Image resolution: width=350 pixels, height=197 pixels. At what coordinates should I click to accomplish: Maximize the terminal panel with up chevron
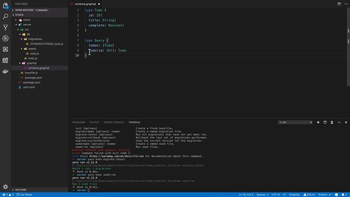pos(339,123)
